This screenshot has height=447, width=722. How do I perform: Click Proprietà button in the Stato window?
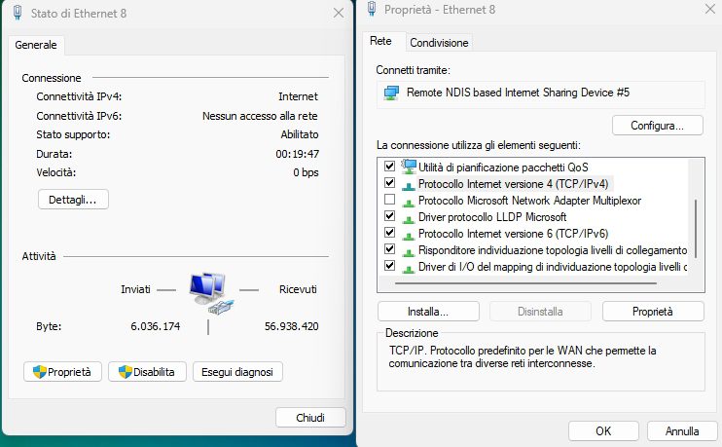[62, 372]
